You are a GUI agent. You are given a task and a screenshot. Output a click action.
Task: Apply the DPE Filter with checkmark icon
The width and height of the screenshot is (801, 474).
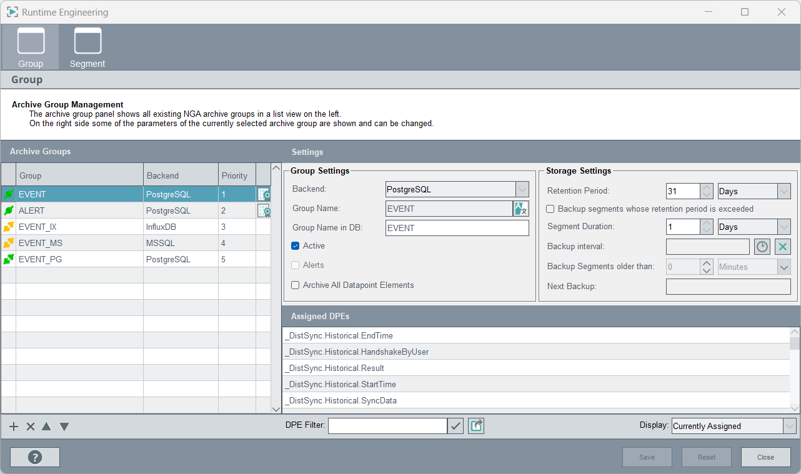tap(456, 426)
